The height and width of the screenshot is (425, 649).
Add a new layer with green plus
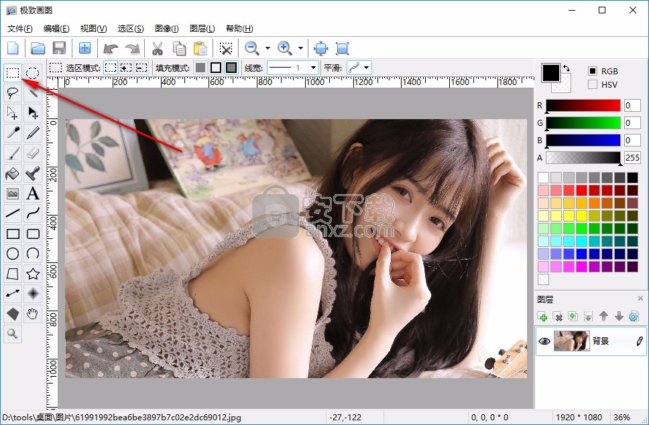coord(542,317)
